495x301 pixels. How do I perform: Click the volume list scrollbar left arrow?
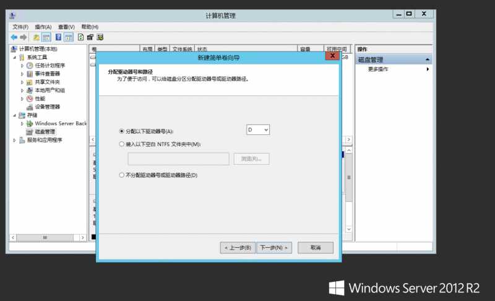tap(93, 139)
